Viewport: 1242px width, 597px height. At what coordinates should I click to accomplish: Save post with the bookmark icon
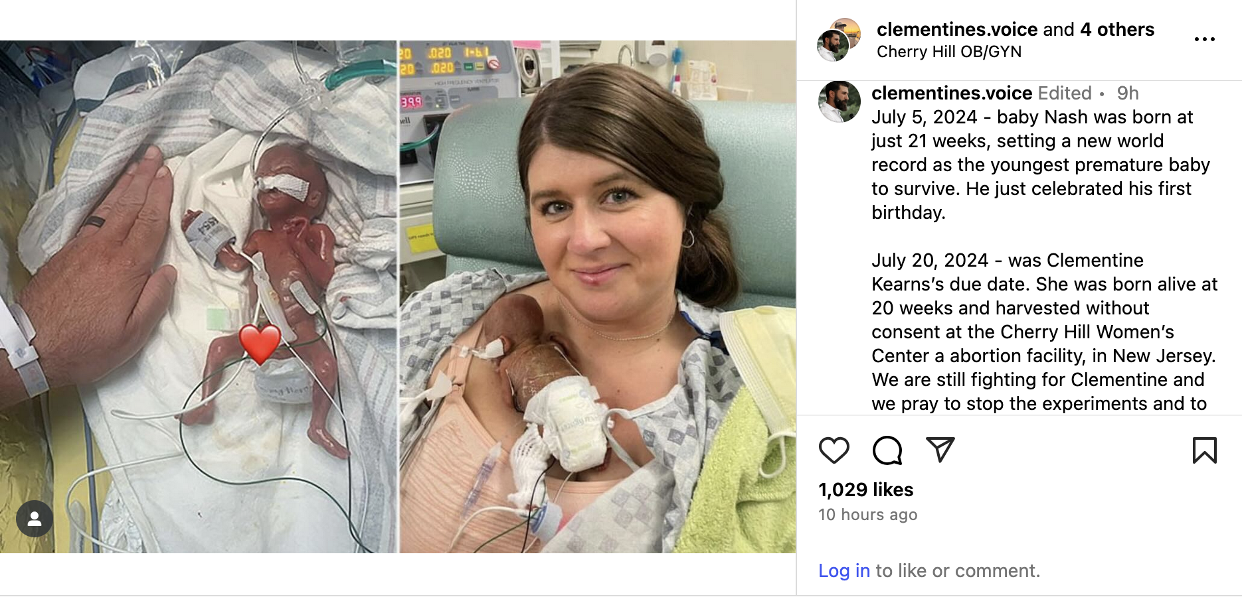point(1204,450)
